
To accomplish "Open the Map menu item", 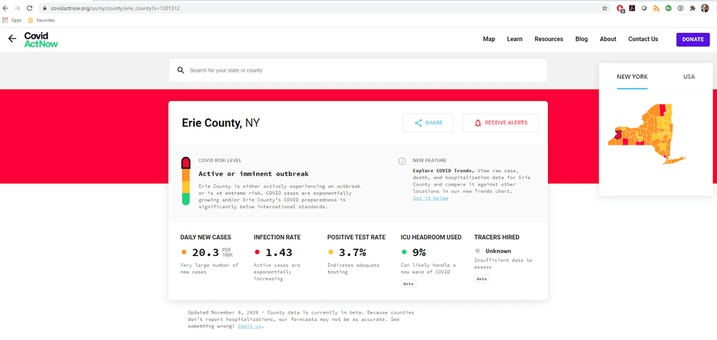I will pos(489,39).
